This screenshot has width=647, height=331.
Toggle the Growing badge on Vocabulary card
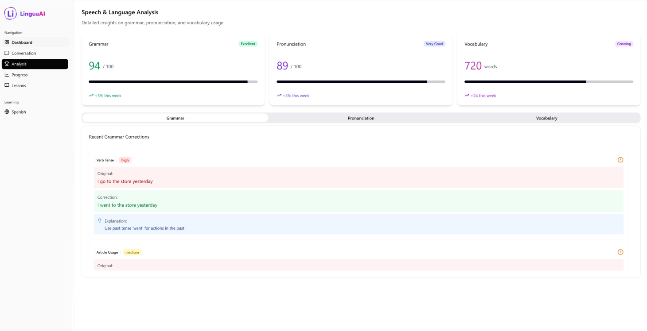coord(624,44)
